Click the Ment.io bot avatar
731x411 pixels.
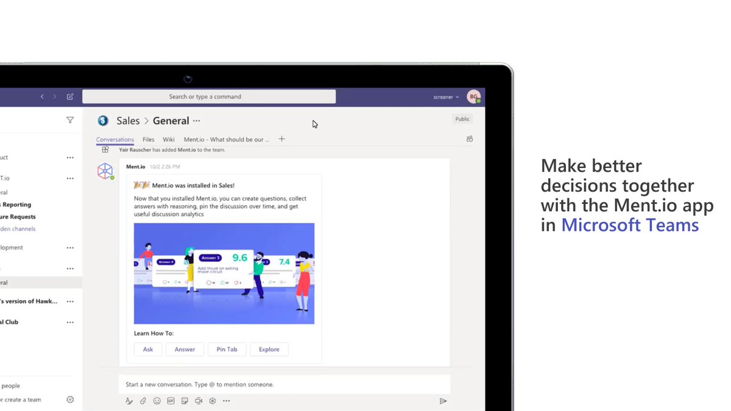[x=105, y=171]
